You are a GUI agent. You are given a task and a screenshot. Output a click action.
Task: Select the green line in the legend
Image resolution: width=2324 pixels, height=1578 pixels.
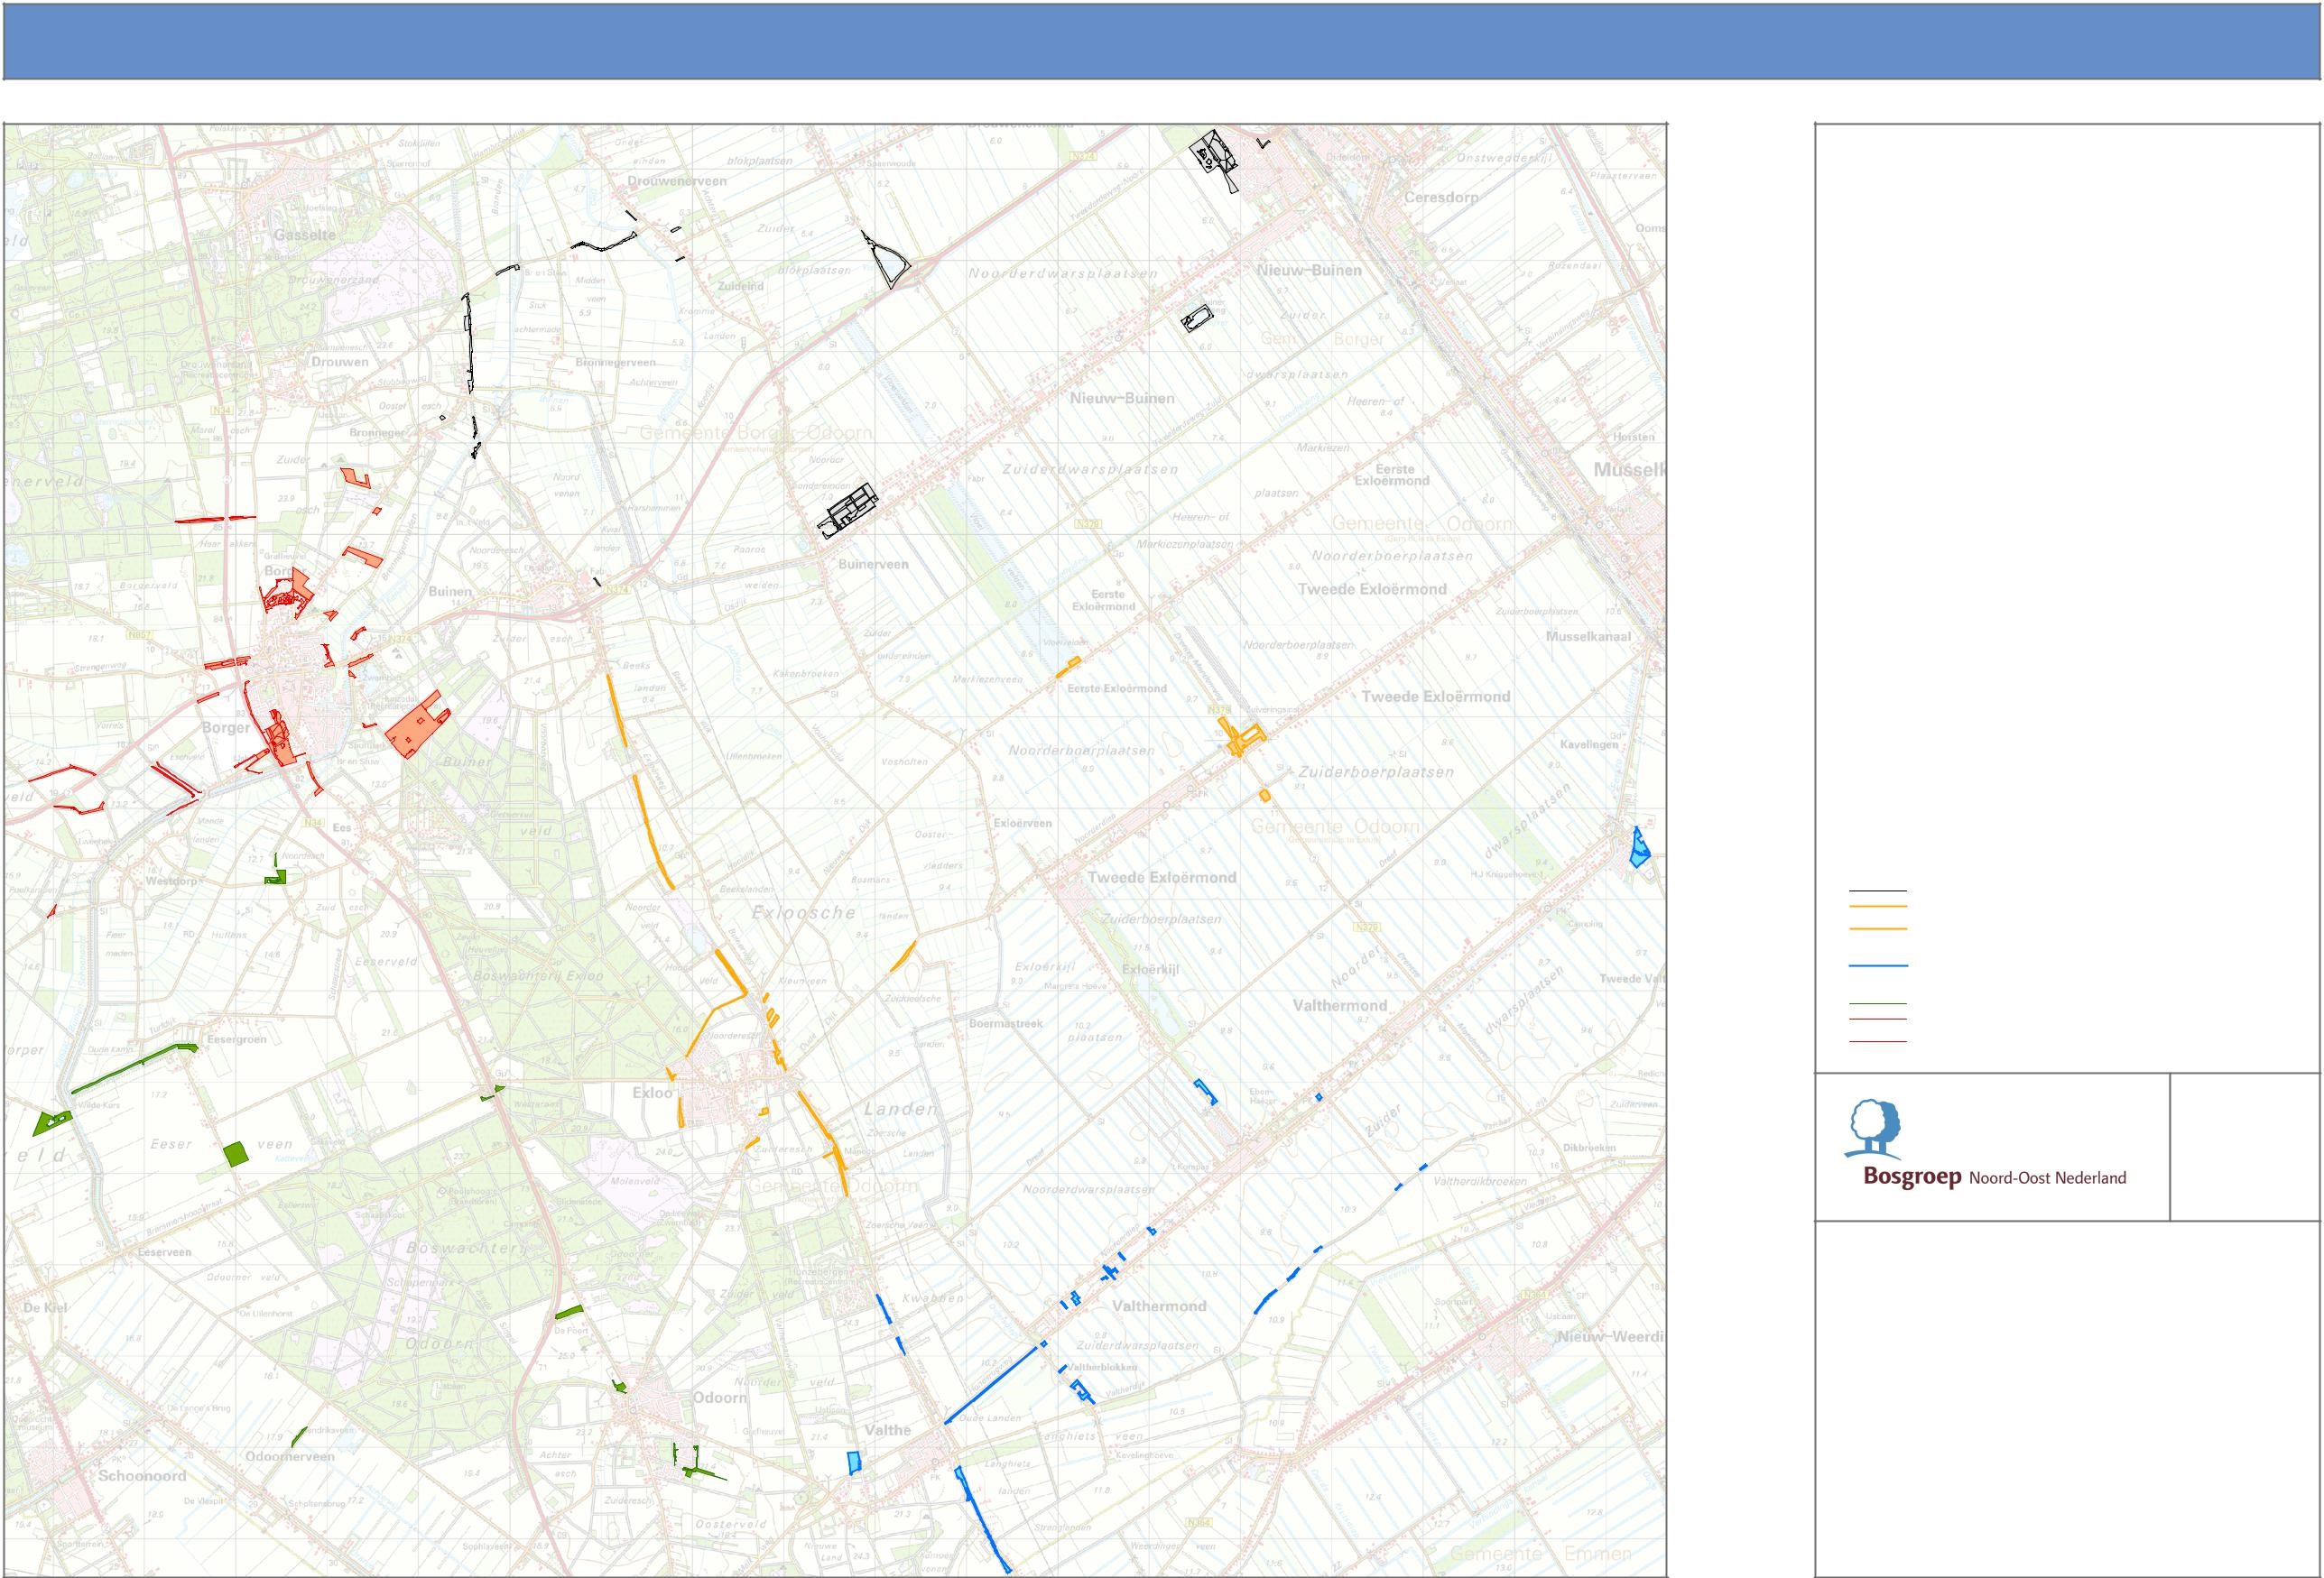(x=1878, y=1003)
